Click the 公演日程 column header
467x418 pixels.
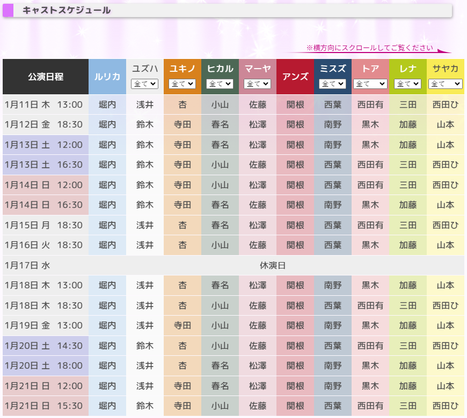pos(46,77)
